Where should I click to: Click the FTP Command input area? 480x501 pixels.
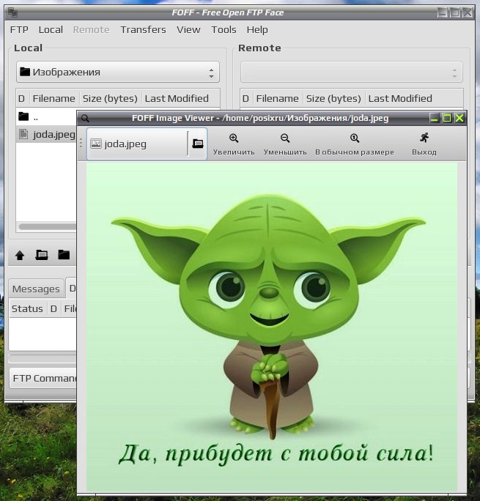pyautogui.click(x=43, y=378)
